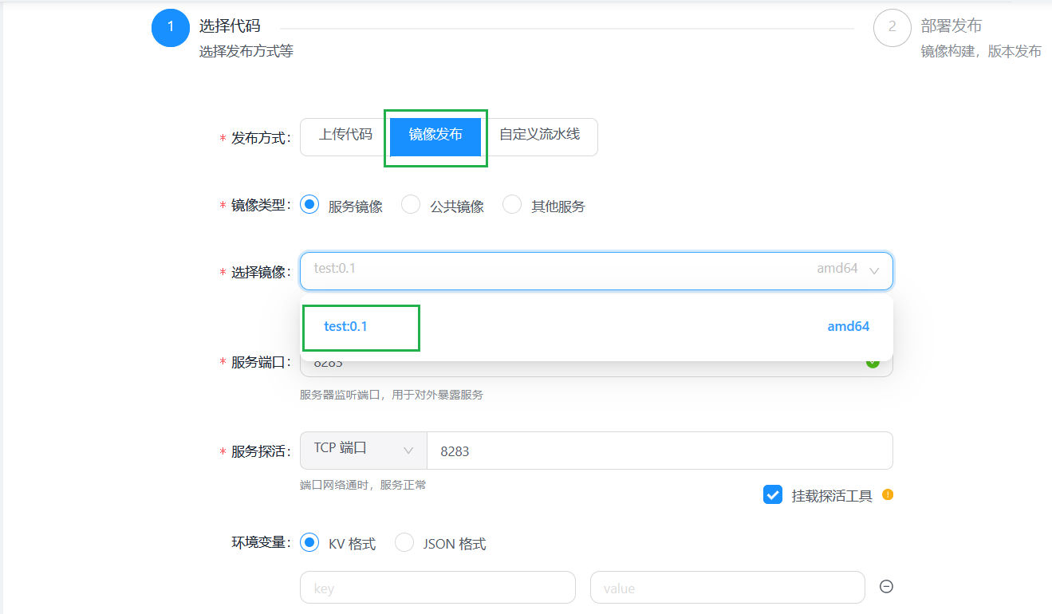This screenshot has height=614, width=1052.
Task: Click the step 1 选择代码 circle icon
Action: 170,27
